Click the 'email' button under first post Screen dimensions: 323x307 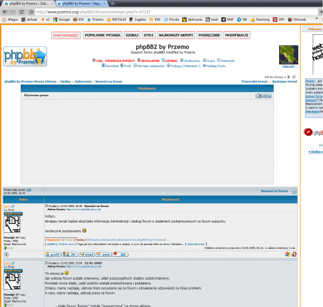click(87, 255)
